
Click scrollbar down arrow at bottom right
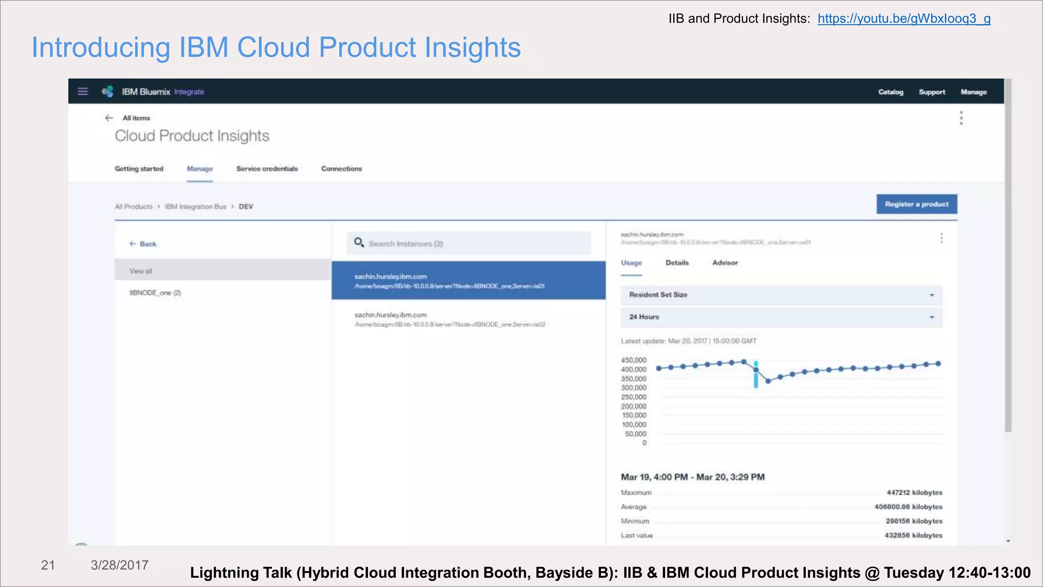(1008, 541)
